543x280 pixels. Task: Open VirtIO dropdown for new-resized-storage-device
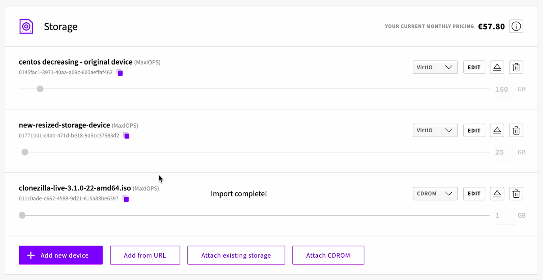click(435, 130)
